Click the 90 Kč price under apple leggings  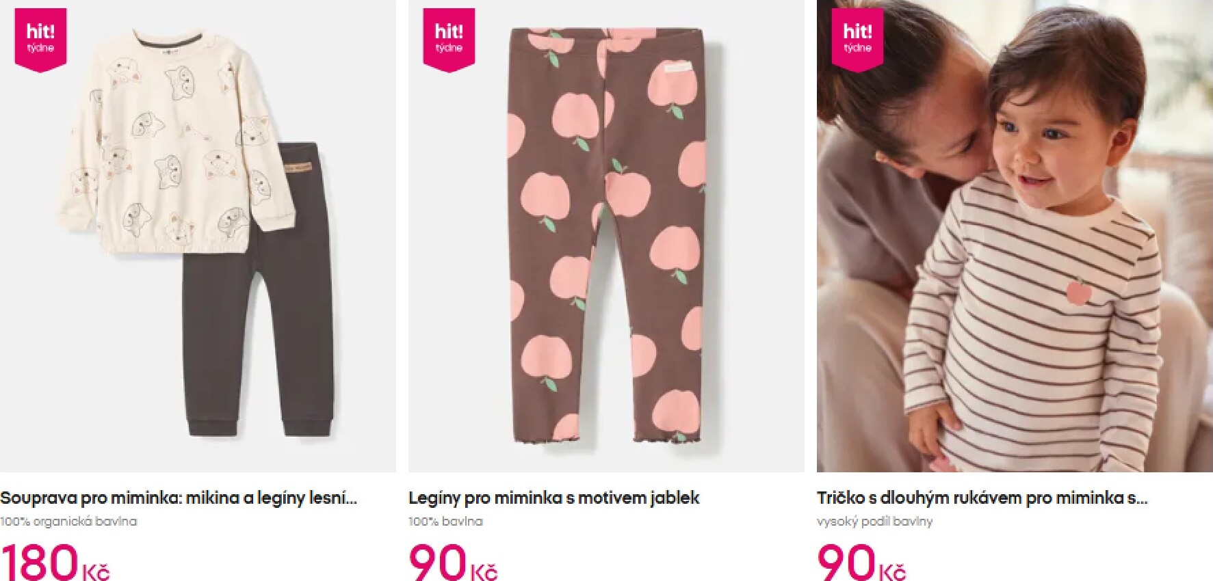coord(453,561)
